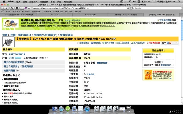Open seller link andy19760916 in 賣方資料
183x114 pixels.
tap(17, 54)
